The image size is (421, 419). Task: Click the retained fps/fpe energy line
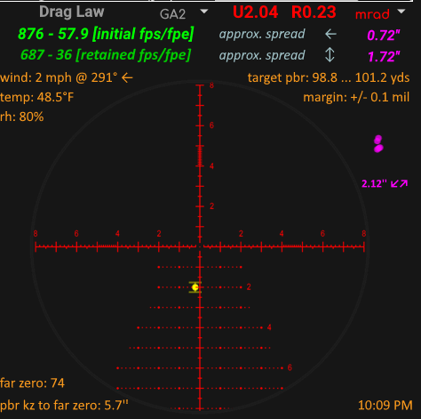click(x=106, y=55)
